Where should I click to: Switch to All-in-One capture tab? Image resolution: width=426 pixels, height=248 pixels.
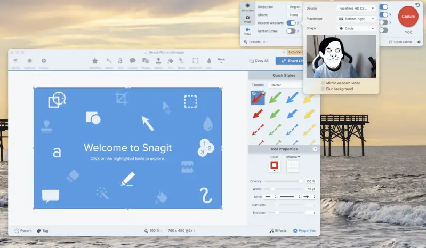pos(247,7)
